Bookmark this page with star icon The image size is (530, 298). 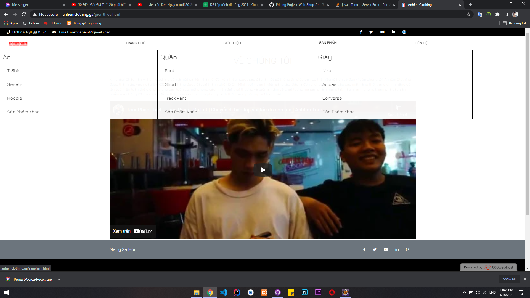tap(469, 14)
